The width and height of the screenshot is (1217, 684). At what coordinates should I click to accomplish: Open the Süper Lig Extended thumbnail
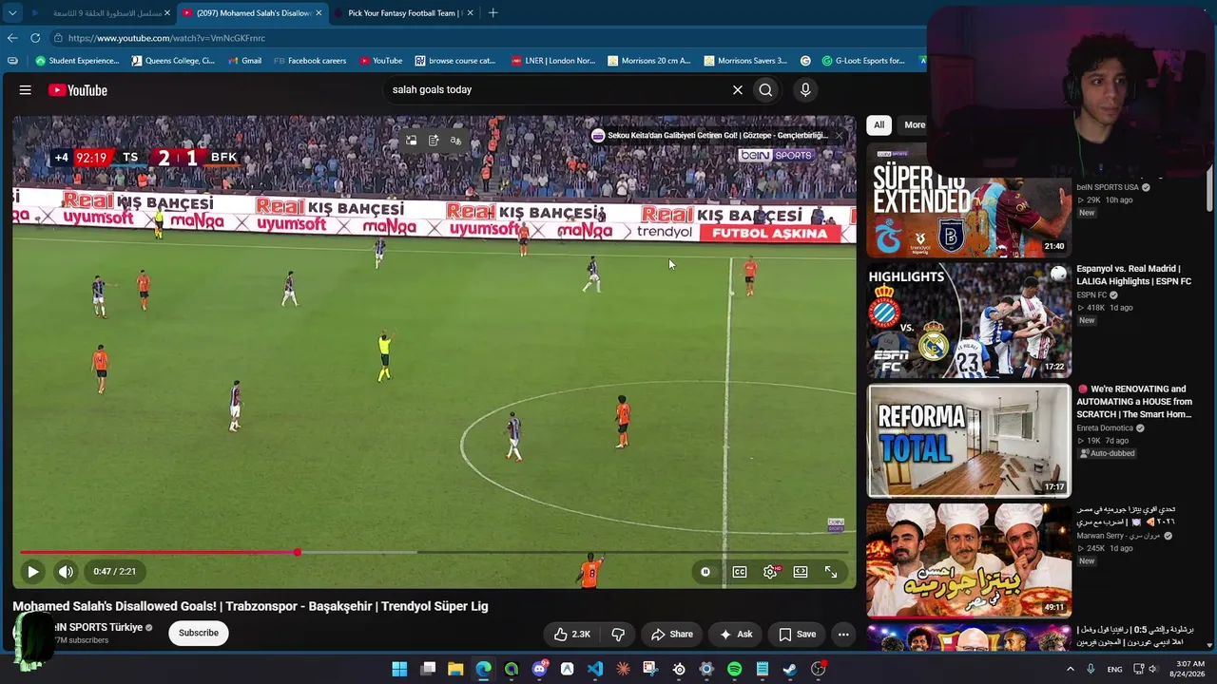pyautogui.click(x=969, y=199)
